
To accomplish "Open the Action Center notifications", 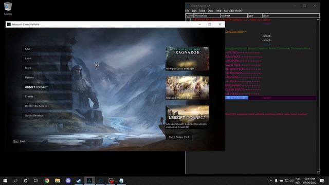I will pos(322,180).
